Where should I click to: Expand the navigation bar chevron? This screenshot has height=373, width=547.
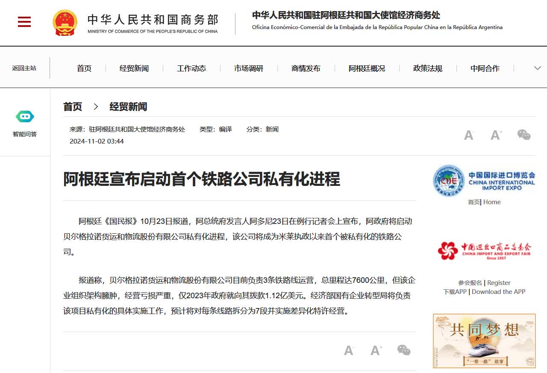(x=537, y=68)
